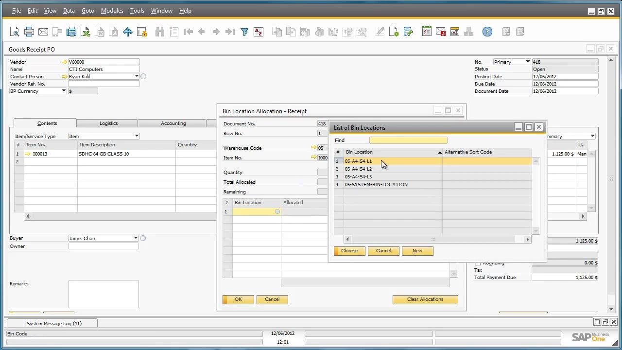Open the Primary series dropdown
This screenshot has height=350, width=622.
pyautogui.click(x=528, y=62)
